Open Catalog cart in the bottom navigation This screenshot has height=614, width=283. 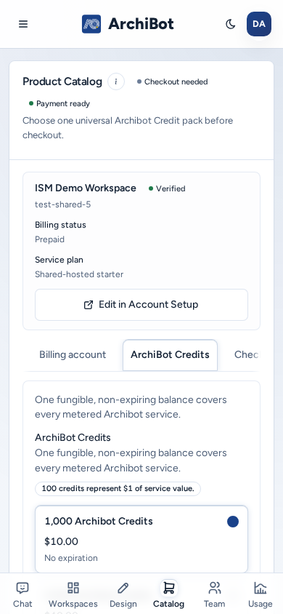click(x=168, y=594)
